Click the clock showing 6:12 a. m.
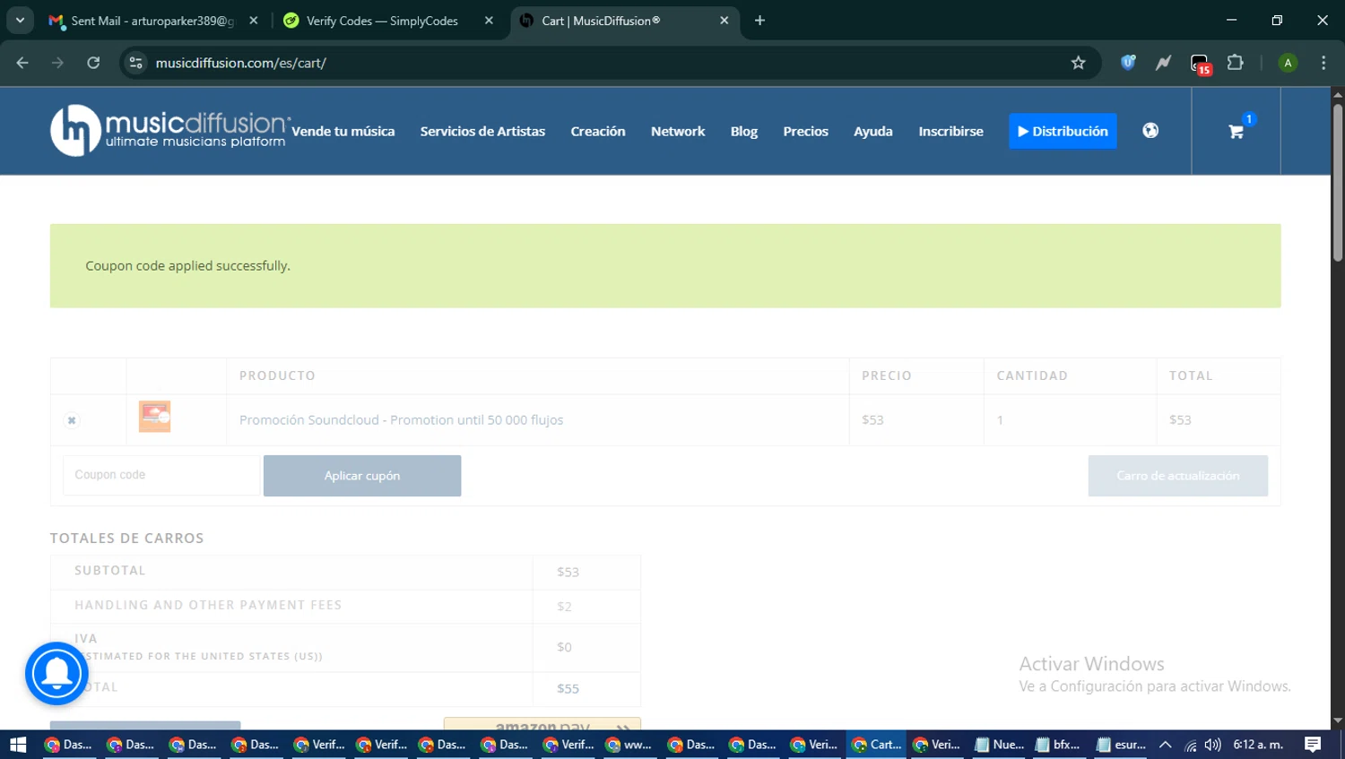This screenshot has width=1345, height=759. tap(1258, 745)
